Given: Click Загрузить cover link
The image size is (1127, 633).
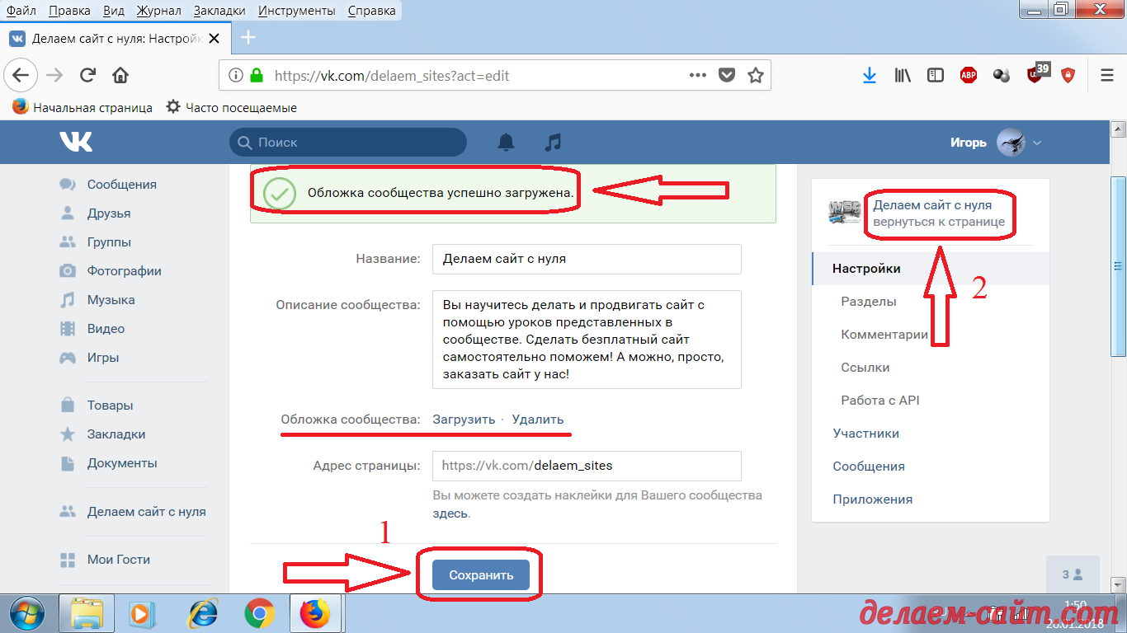Looking at the screenshot, I should tap(464, 419).
